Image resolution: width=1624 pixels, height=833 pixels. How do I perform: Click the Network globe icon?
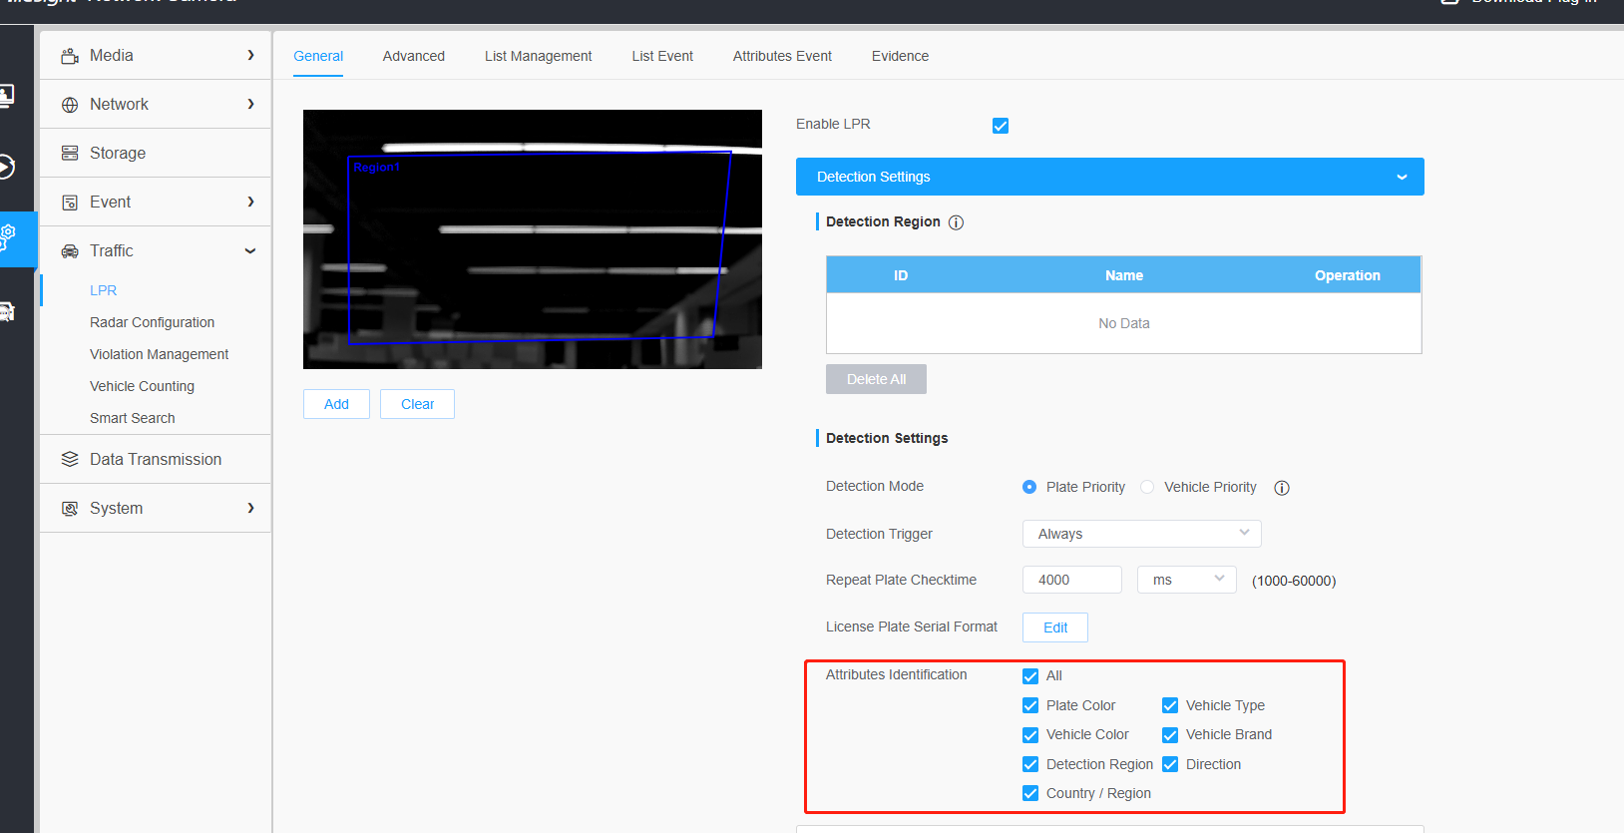pos(70,105)
